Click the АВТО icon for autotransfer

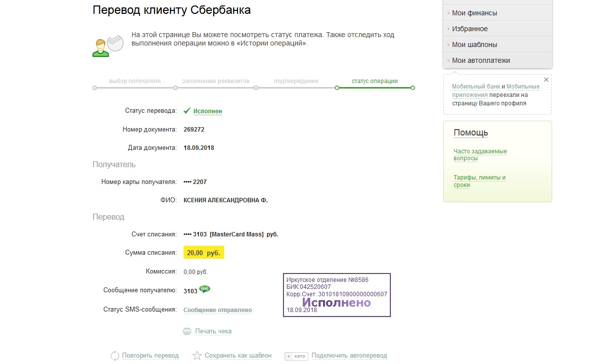(296, 356)
